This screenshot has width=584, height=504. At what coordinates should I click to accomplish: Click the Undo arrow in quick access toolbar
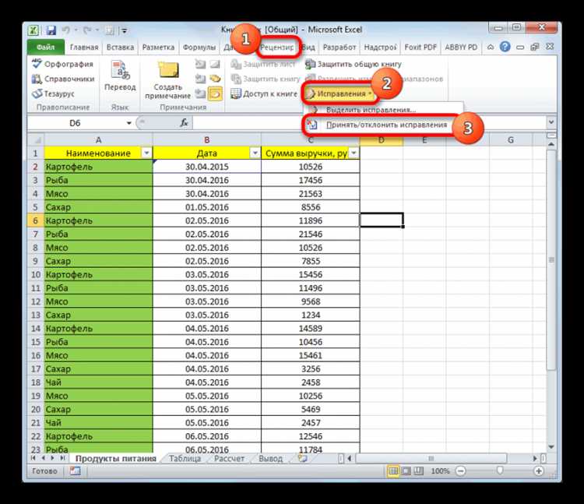pyautogui.click(x=66, y=30)
